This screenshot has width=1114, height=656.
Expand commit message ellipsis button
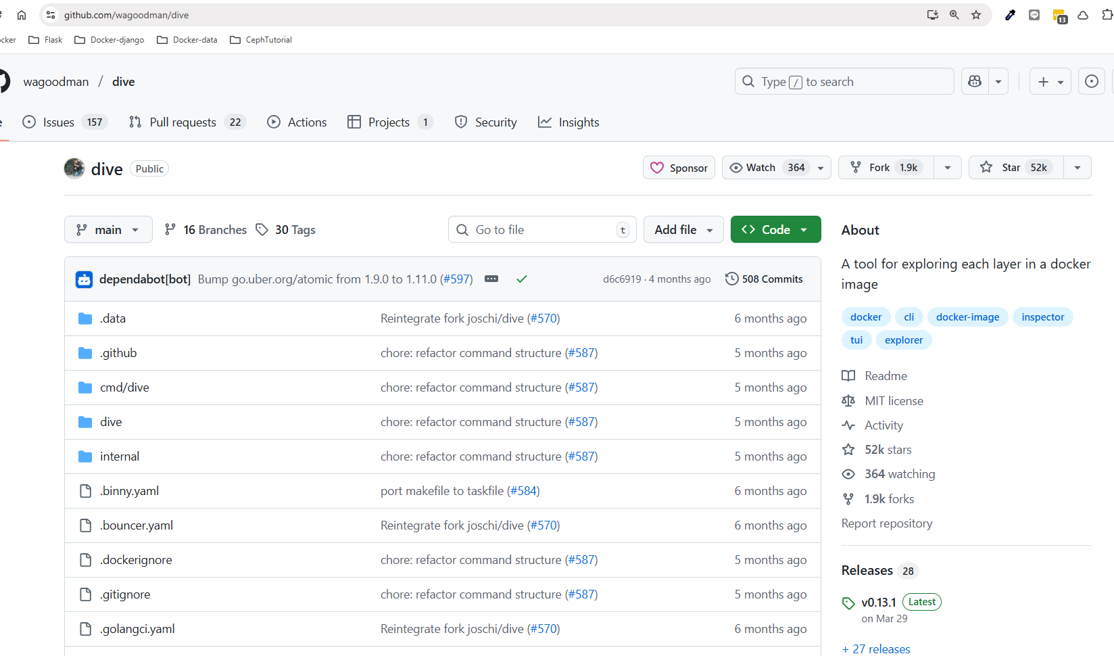tap(491, 279)
